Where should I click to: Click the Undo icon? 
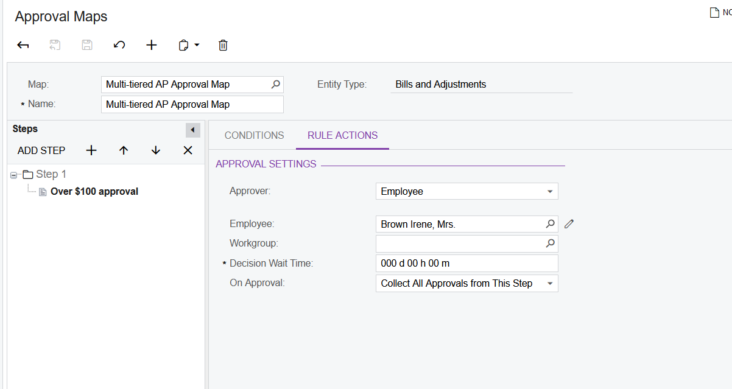[119, 44]
